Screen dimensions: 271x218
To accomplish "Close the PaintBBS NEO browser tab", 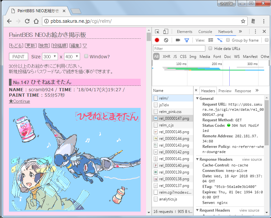I will point(64,11).
